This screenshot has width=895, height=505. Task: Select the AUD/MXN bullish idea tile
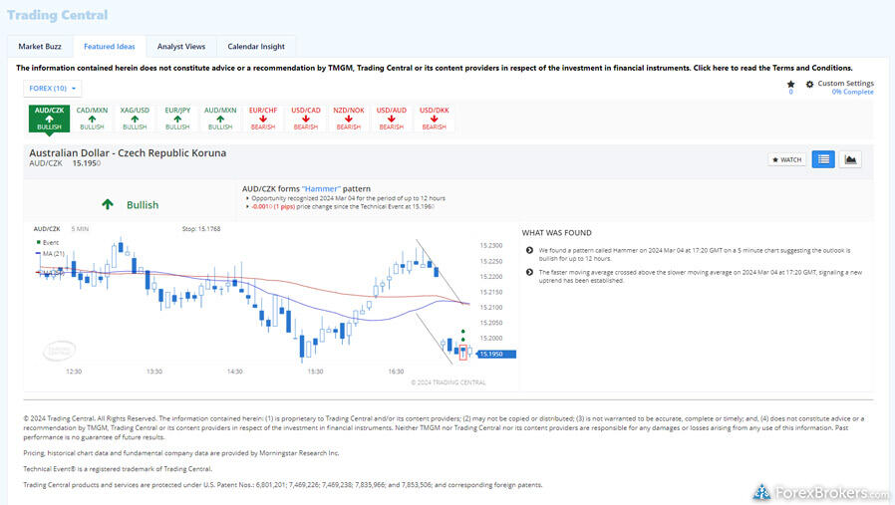tap(220, 119)
